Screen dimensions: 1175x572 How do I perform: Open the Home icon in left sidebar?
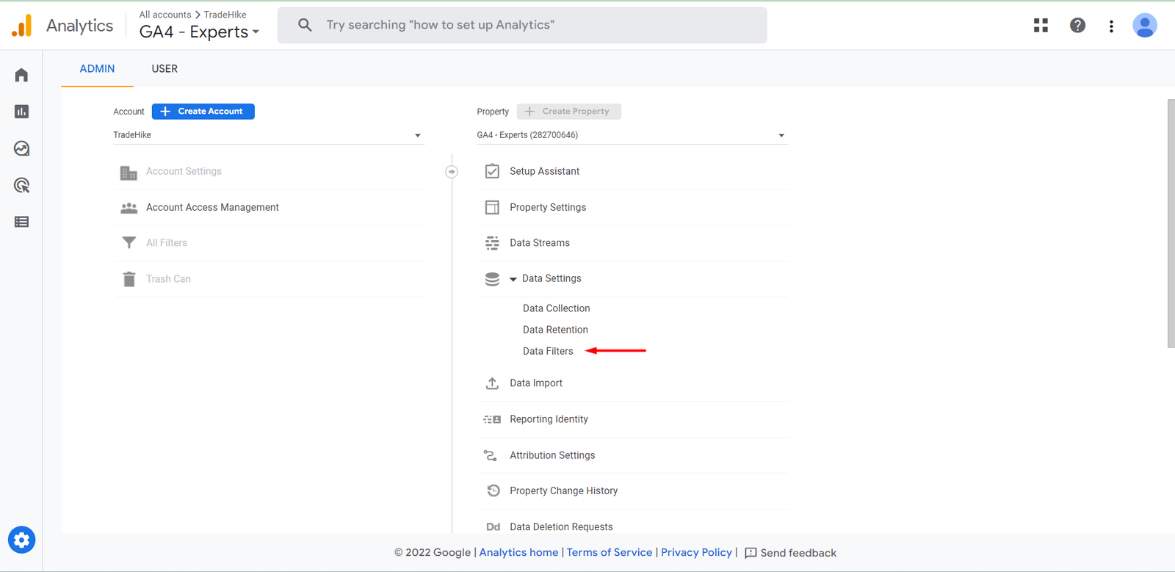click(21, 75)
